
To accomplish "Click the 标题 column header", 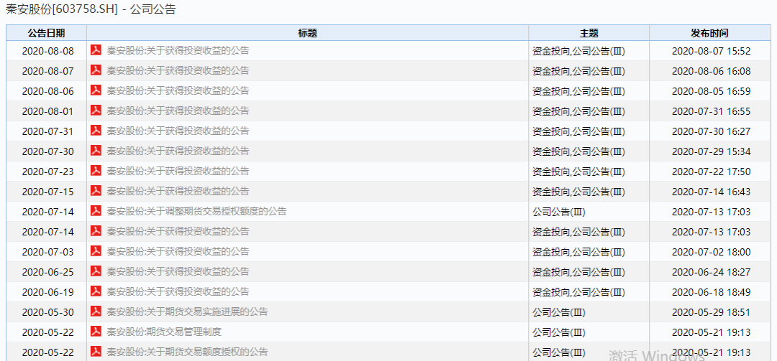I will [x=307, y=33].
